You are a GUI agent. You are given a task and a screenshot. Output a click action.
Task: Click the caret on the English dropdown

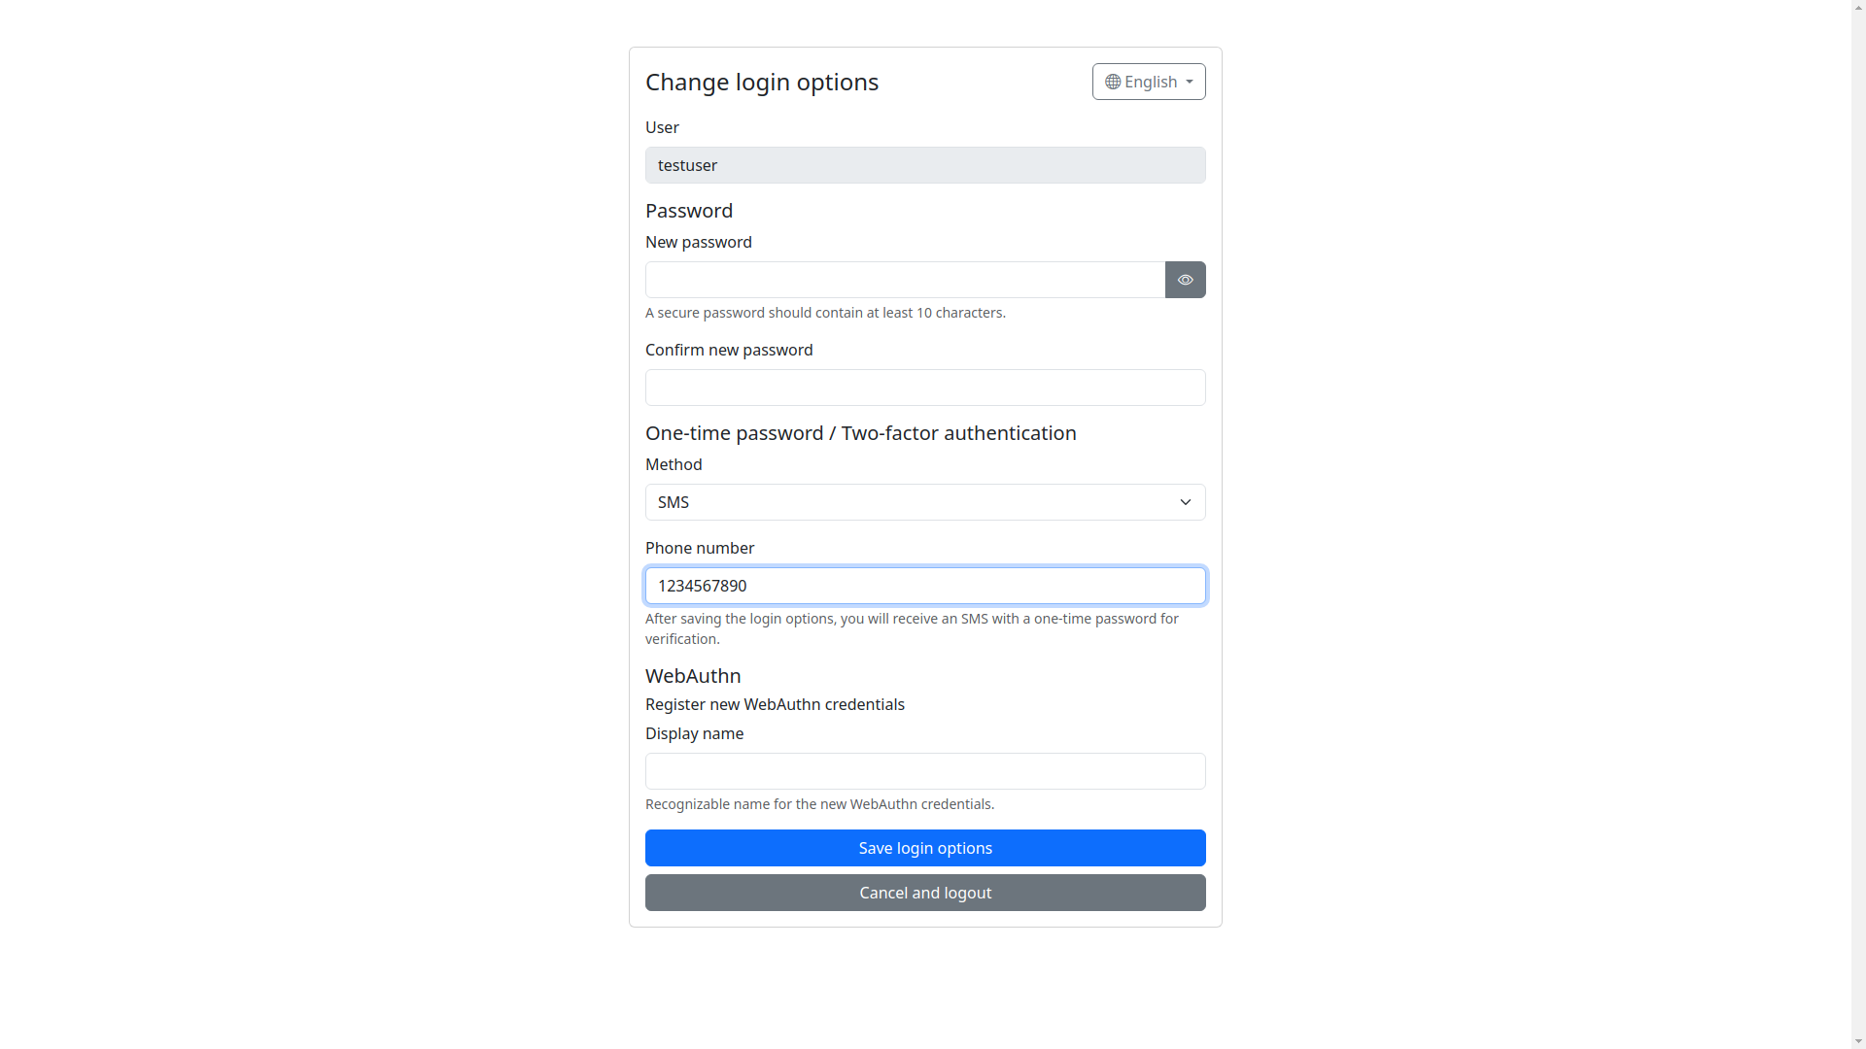1189,83
